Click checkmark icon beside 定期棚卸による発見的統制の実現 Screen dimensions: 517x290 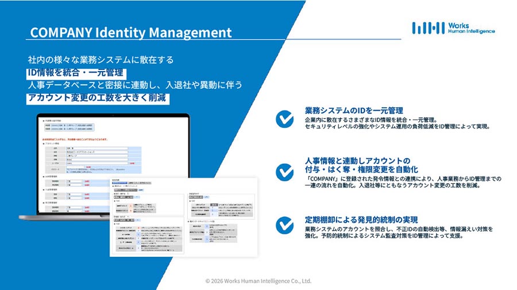pos(284,225)
